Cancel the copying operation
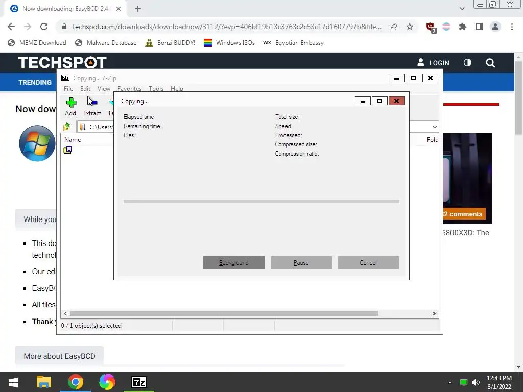 pyautogui.click(x=369, y=263)
